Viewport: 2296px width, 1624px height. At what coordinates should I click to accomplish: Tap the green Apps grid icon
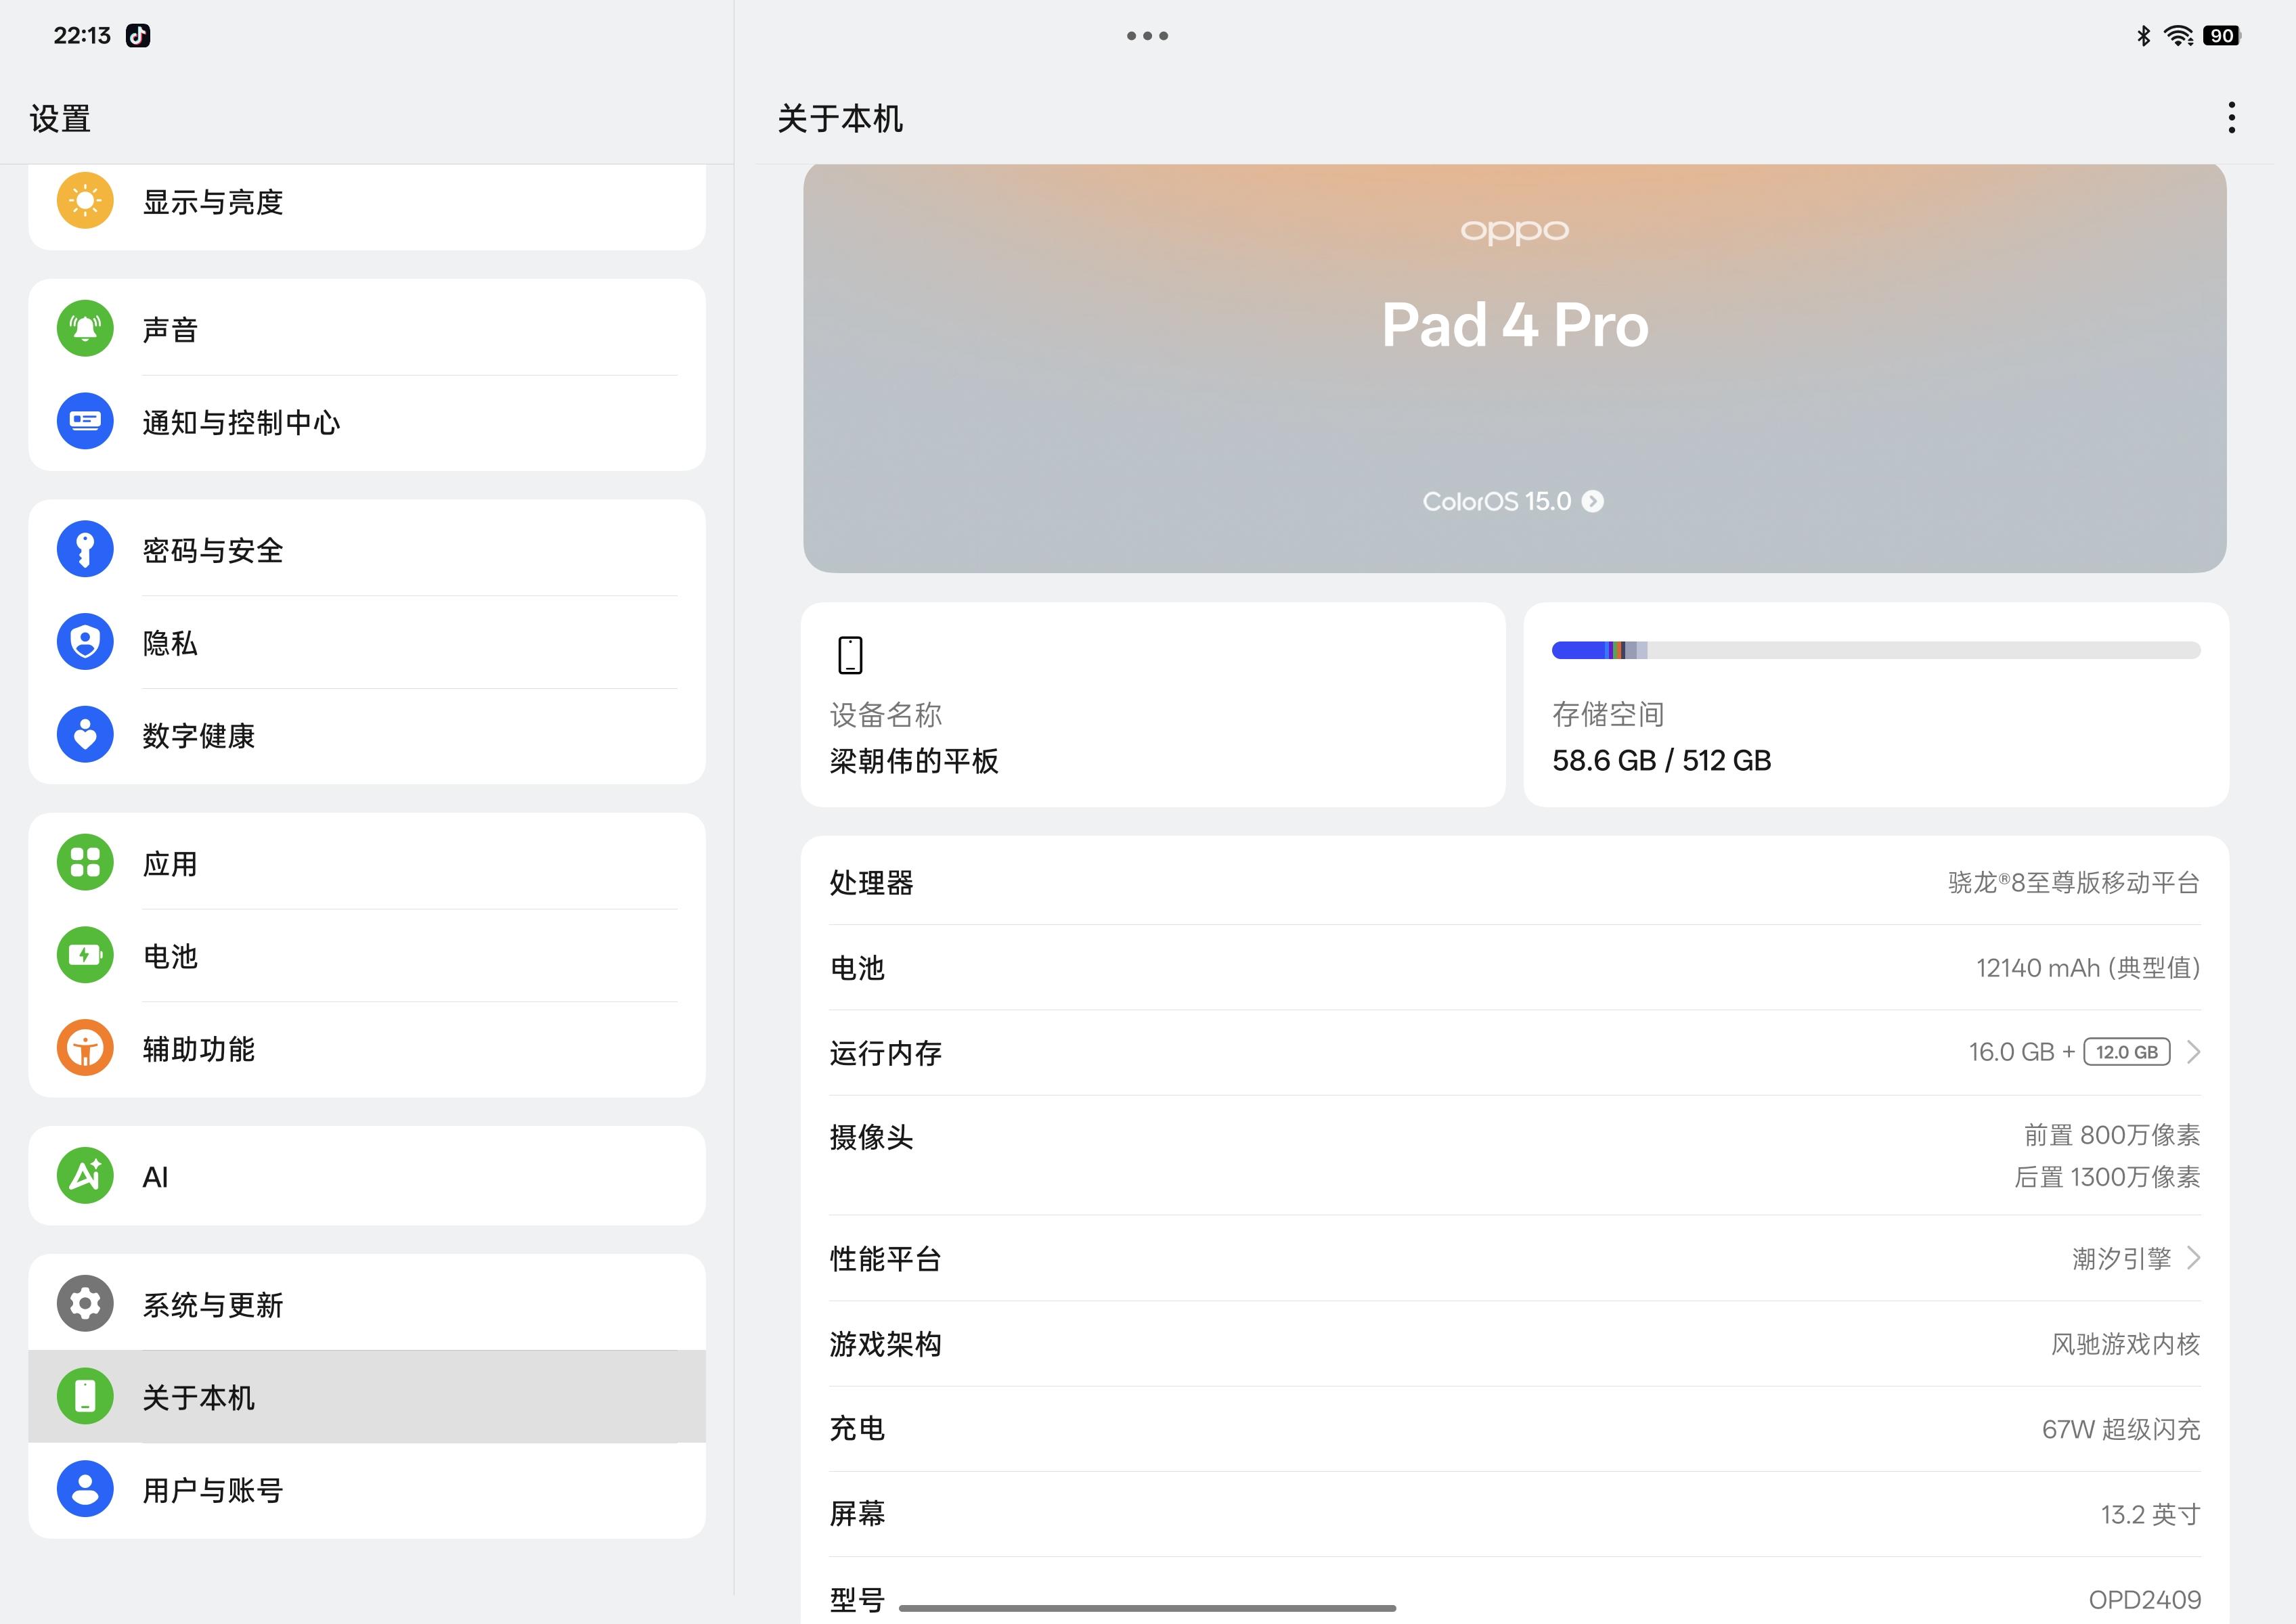[85, 862]
